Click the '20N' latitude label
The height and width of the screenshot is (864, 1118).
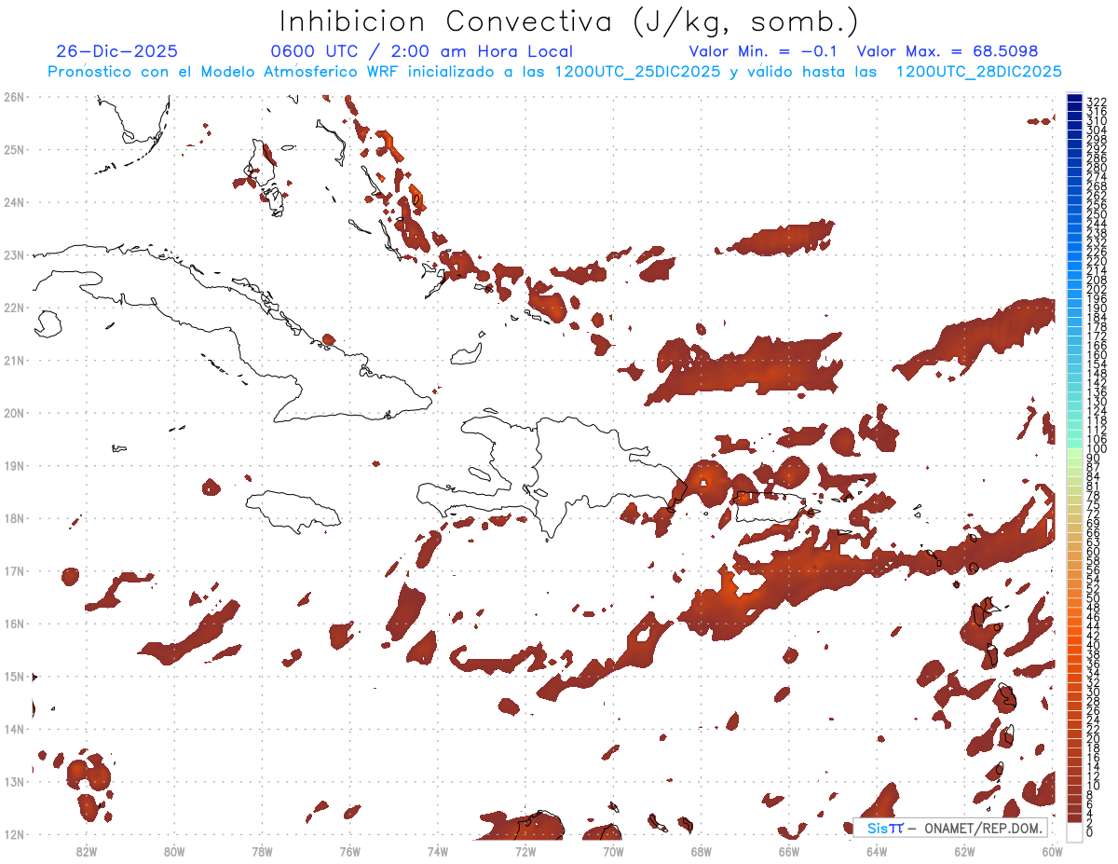click(x=14, y=412)
